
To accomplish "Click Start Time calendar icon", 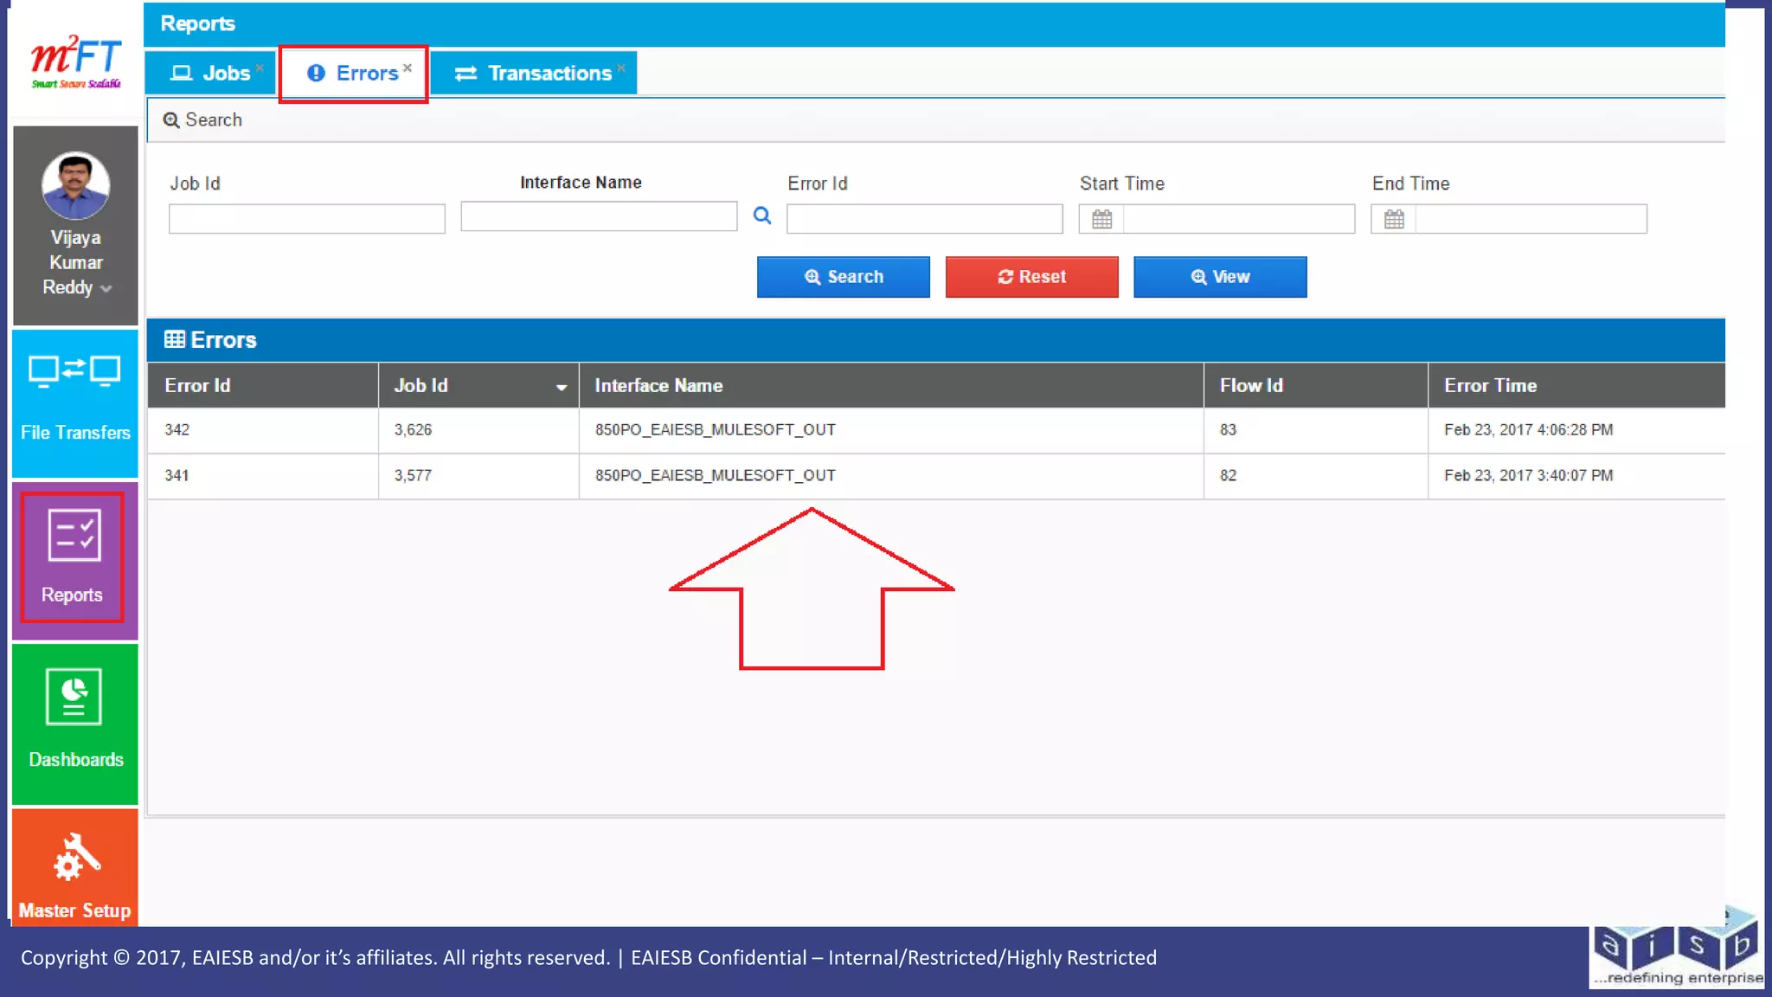I will [x=1101, y=219].
